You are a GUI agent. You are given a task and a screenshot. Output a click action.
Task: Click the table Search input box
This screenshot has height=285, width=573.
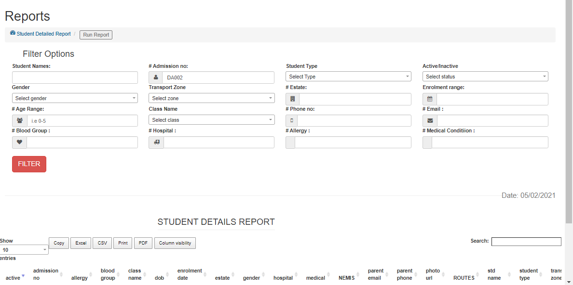[526, 242]
